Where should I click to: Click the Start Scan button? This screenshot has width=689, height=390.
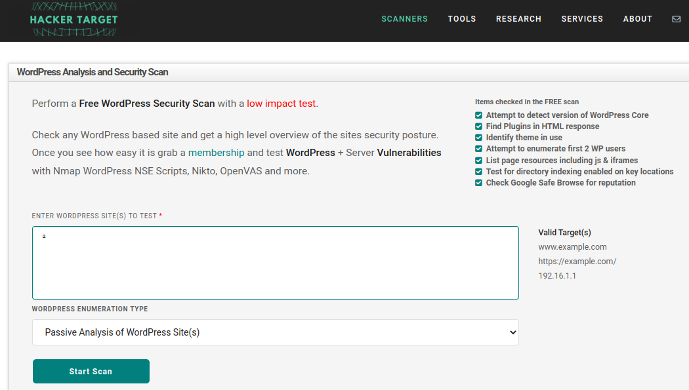pyautogui.click(x=91, y=371)
